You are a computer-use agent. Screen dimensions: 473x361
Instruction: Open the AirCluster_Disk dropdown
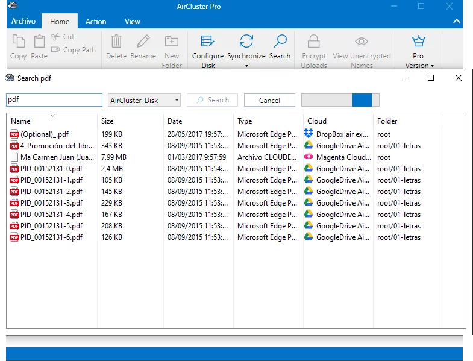click(x=144, y=100)
